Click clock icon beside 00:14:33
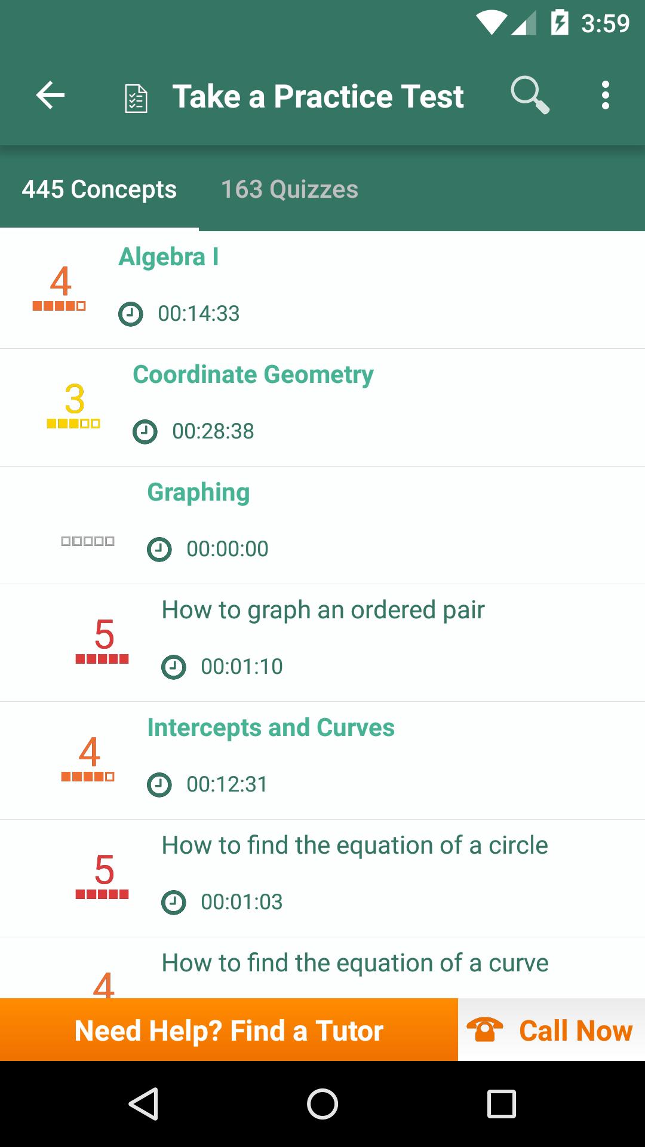The width and height of the screenshot is (645, 1147). 131,314
